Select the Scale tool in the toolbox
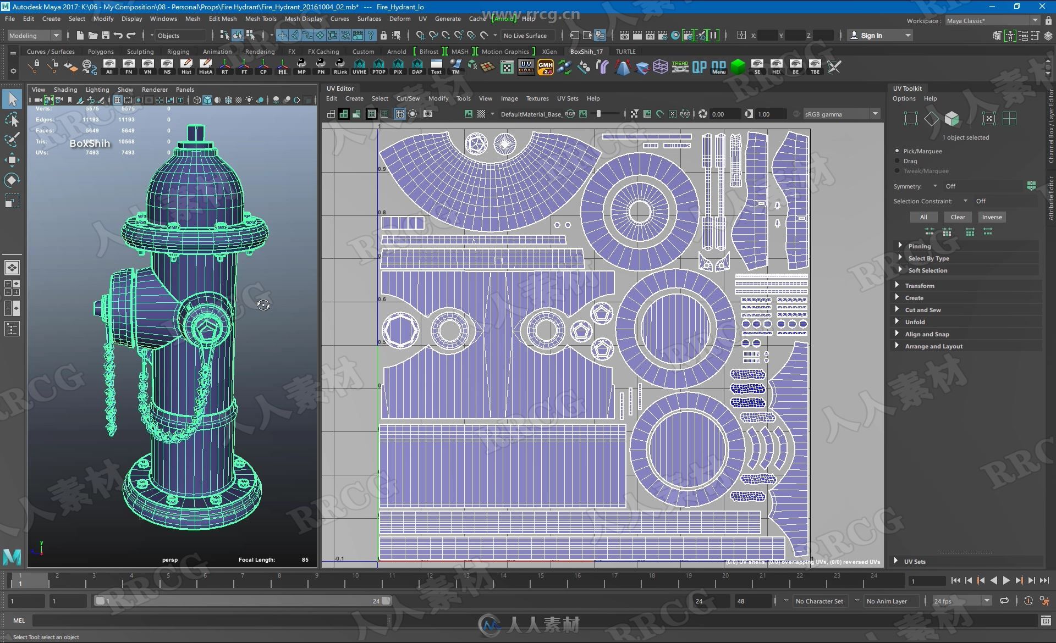Image resolution: width=1056 pixels, height=643 pixels. (x=12, y=201)
